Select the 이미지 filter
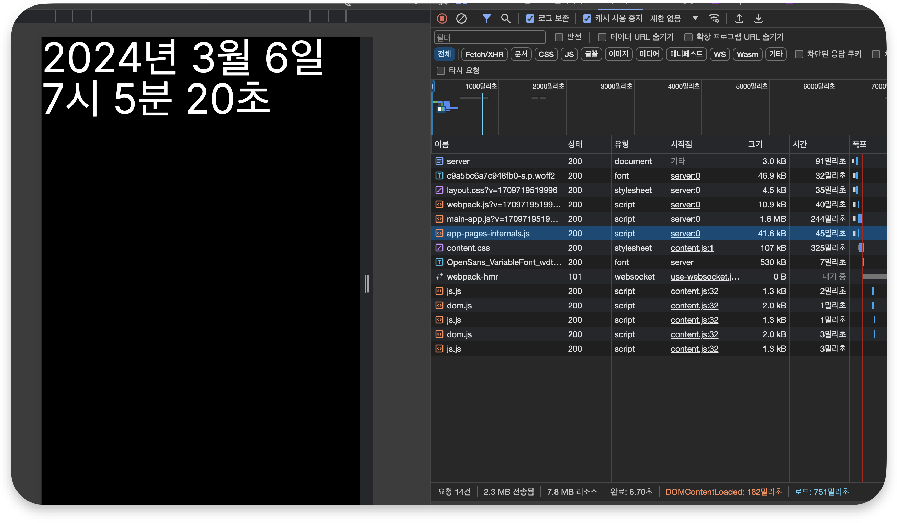This screenshot has height=523, width=897. coord(619,54)
